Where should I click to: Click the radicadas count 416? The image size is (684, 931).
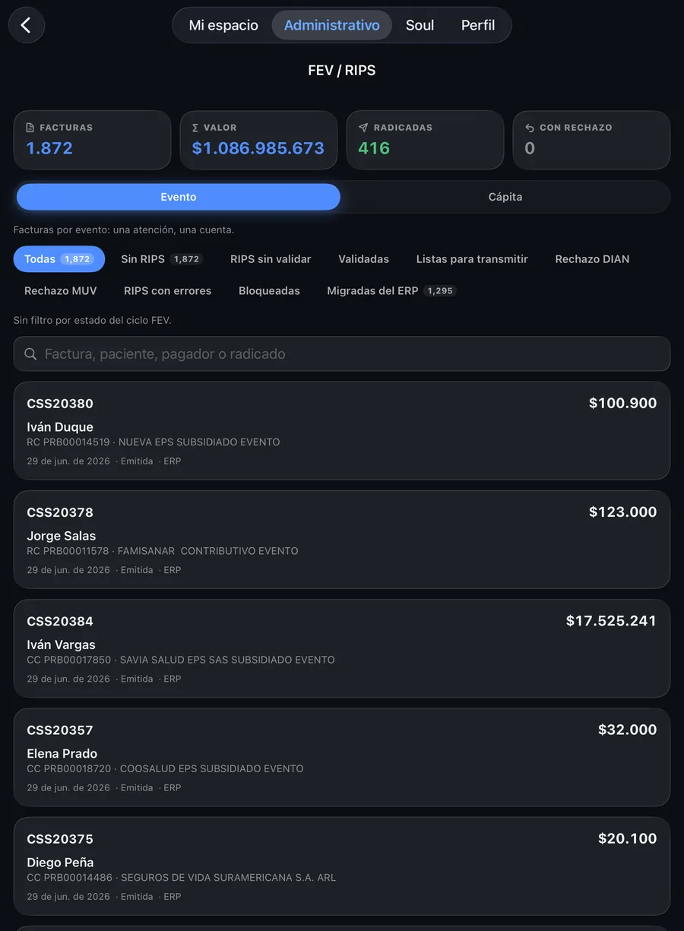coord(374,148)
